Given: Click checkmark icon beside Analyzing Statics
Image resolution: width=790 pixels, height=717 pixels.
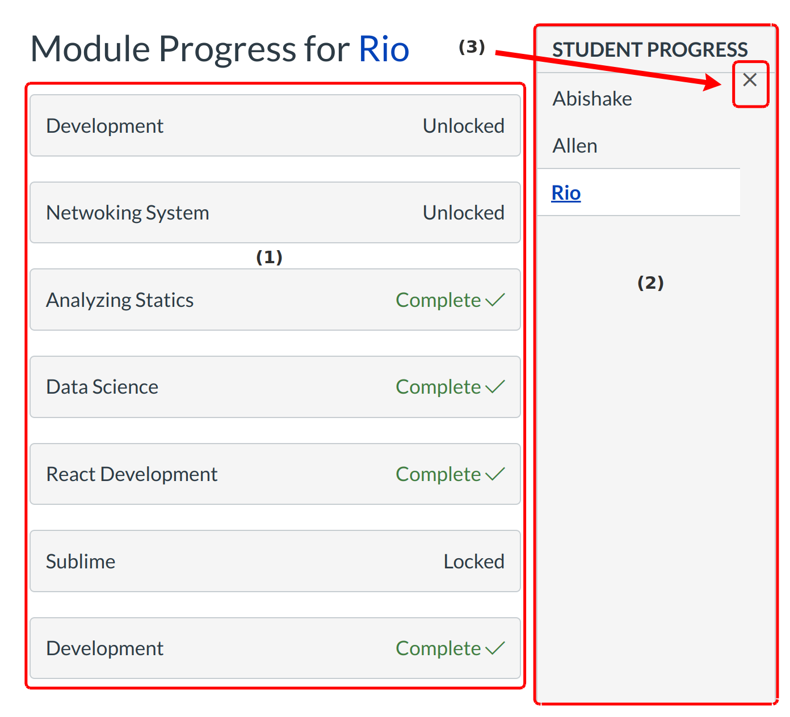Looking at the screenshot, I should point(495,300).
